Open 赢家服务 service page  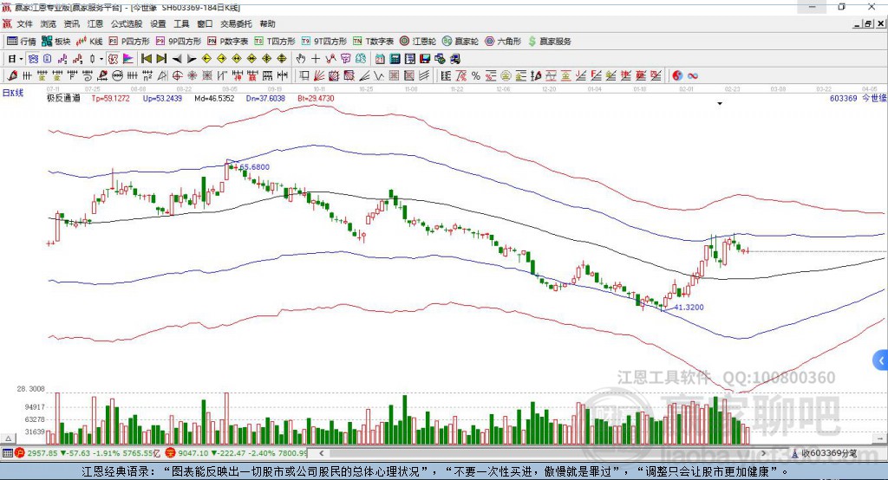[549, 42]
